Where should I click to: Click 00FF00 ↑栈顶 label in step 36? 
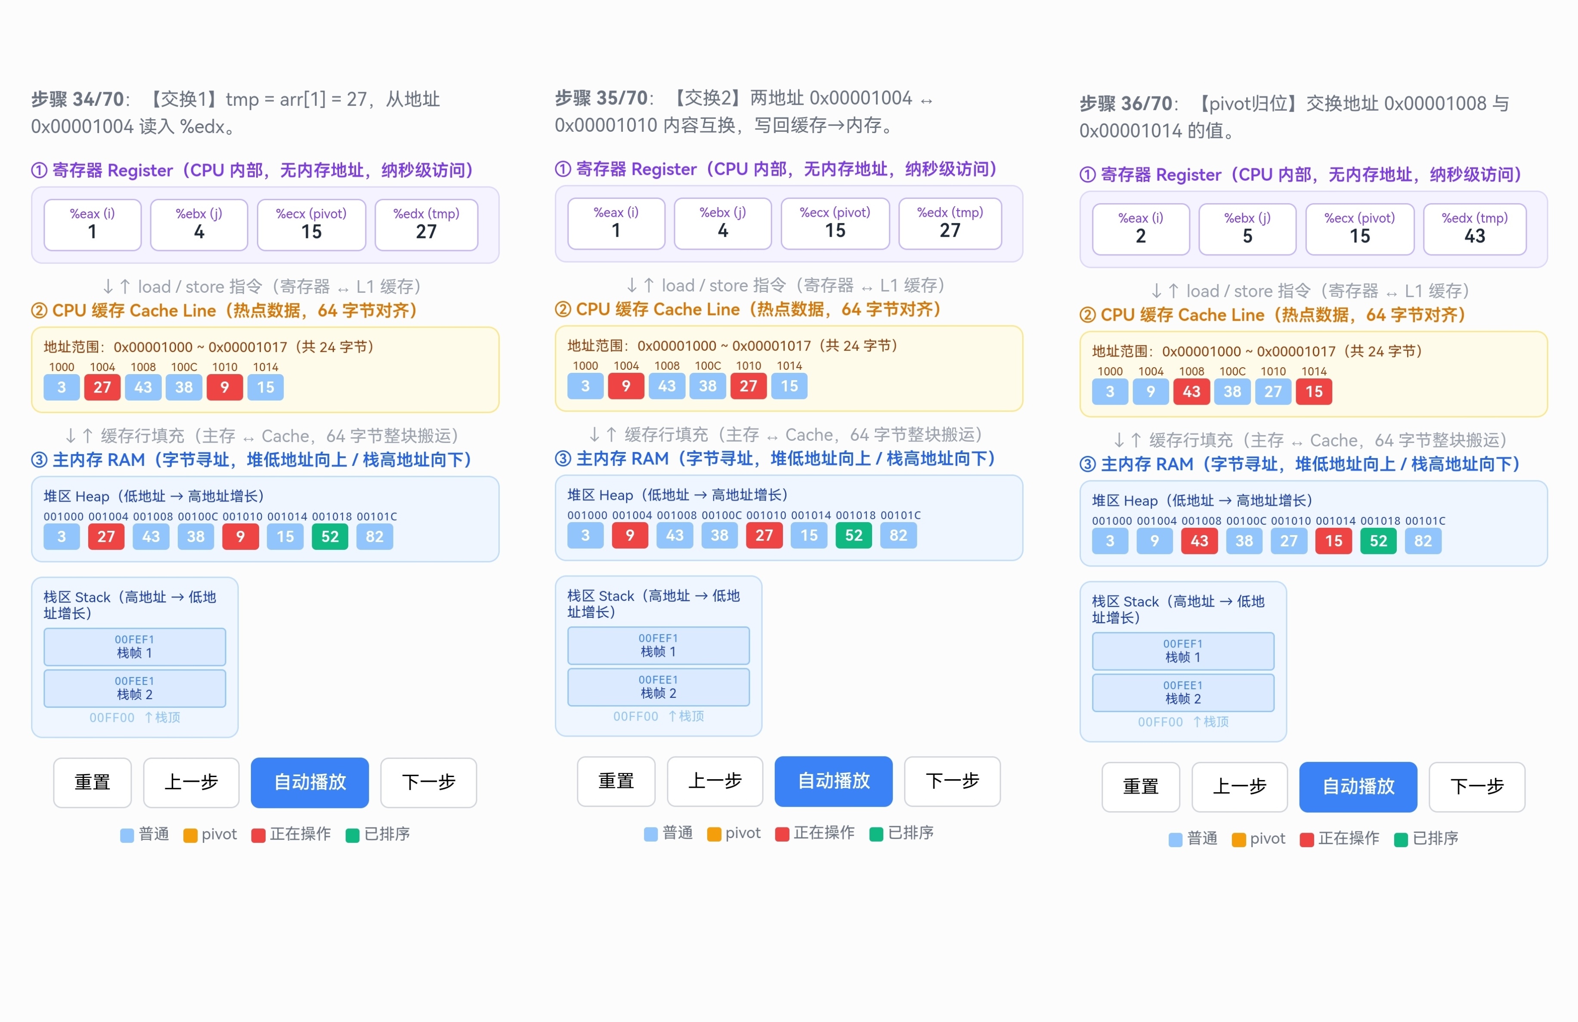pyautogui.click(x=1183, y=722)
